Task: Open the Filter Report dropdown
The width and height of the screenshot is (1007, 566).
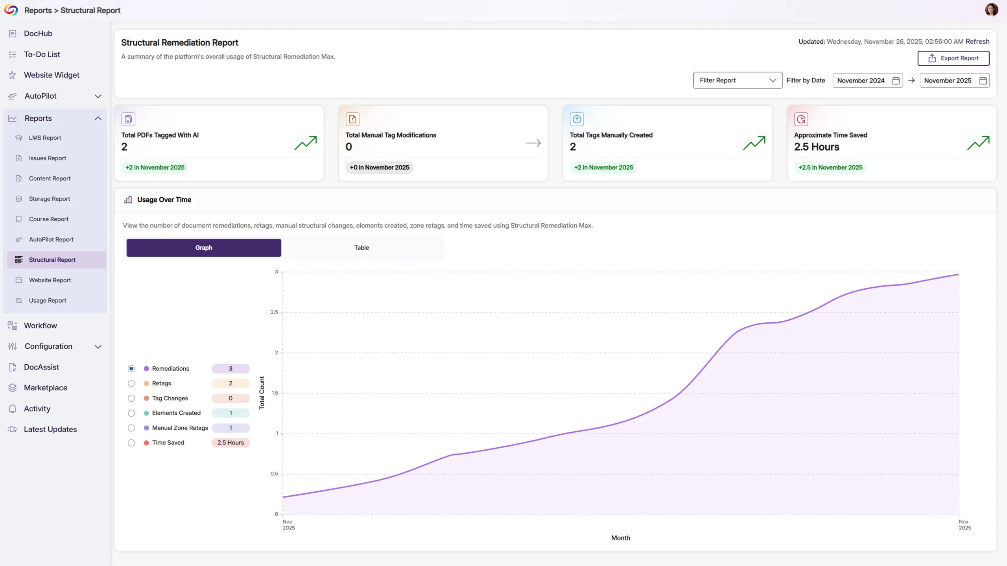Action: 738,80
